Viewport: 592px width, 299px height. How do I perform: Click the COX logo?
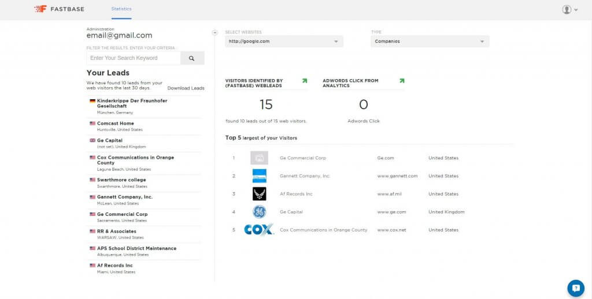pos(258,230)
